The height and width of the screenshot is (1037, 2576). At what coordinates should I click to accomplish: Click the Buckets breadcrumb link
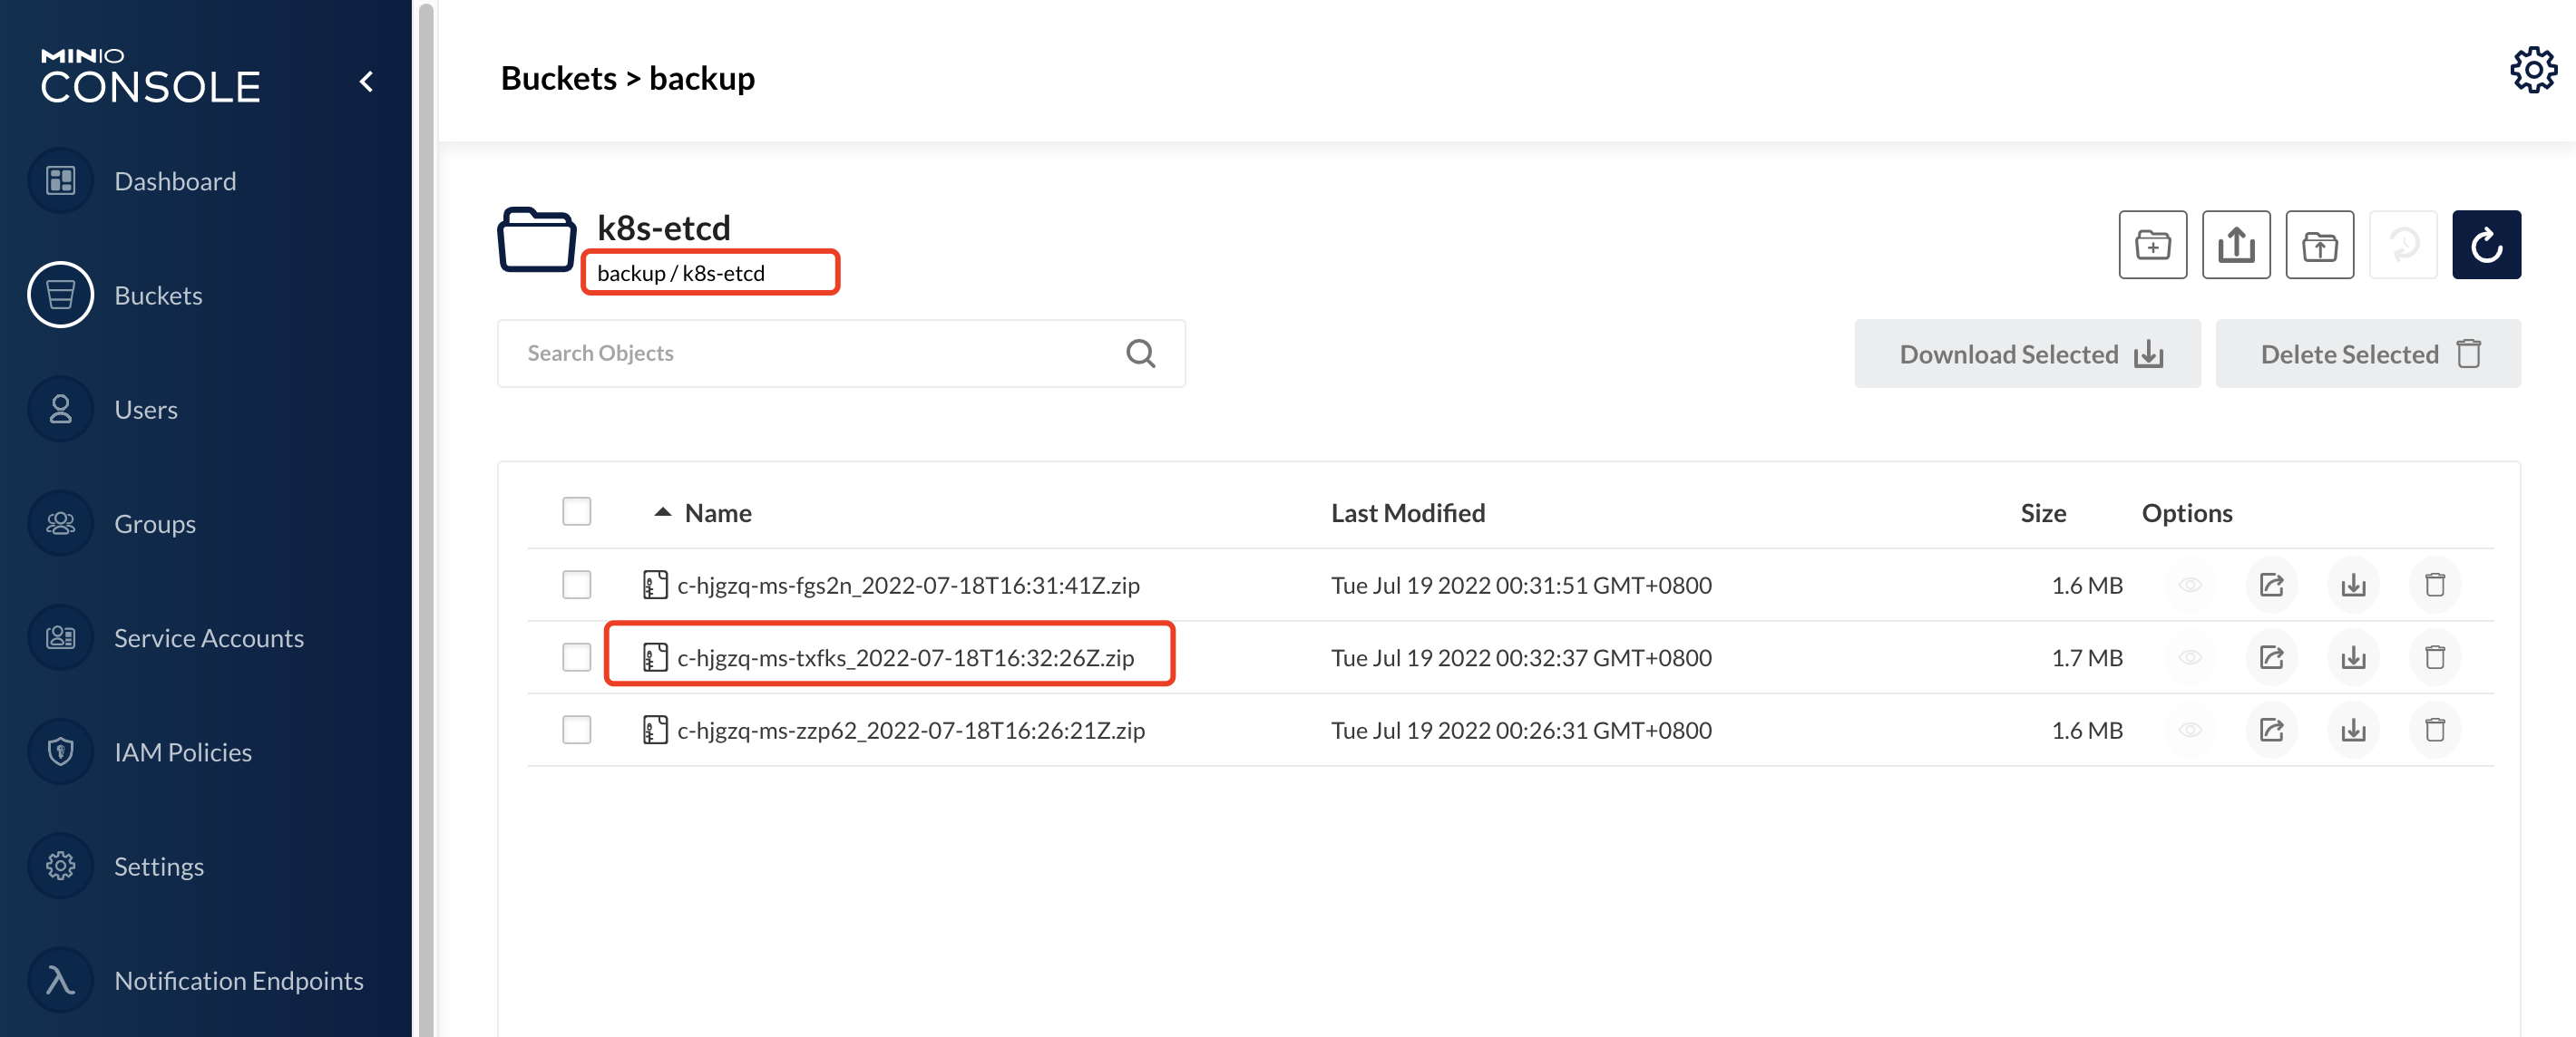click(x=558, y=78)
